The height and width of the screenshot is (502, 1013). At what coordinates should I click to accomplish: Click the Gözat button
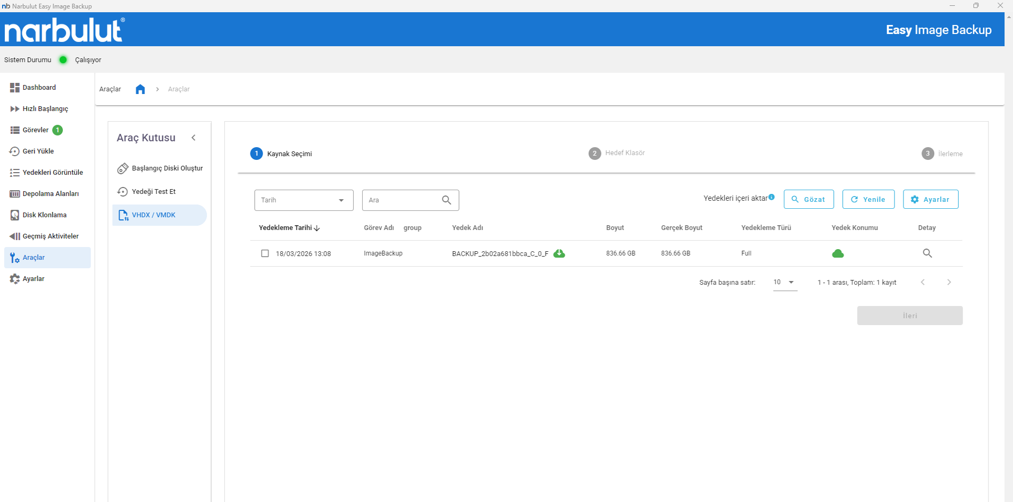click(808, 199)
